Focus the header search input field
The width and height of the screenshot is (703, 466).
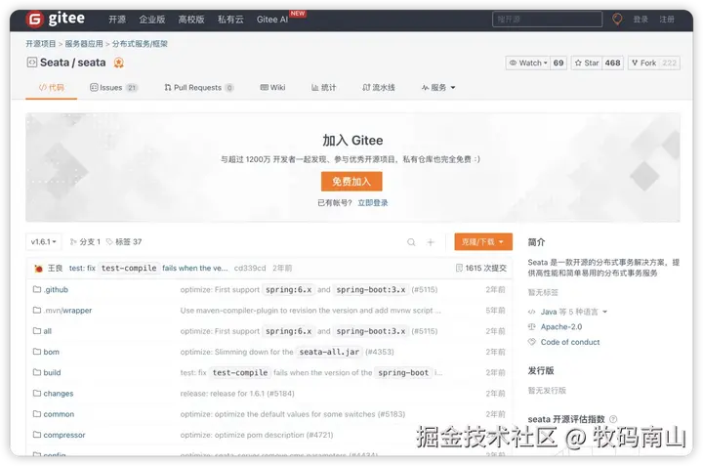547,20
